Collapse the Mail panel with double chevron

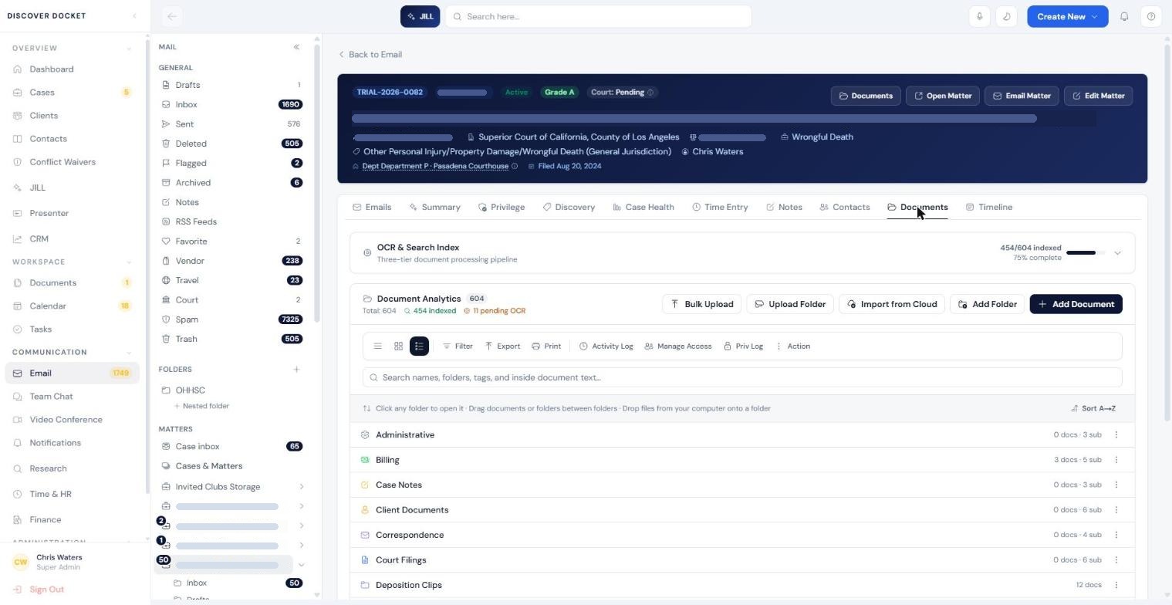pos(296,47)
